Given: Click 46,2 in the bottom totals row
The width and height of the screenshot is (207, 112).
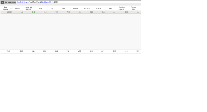Looking at the screenshot, I should (x=80, y=51).
